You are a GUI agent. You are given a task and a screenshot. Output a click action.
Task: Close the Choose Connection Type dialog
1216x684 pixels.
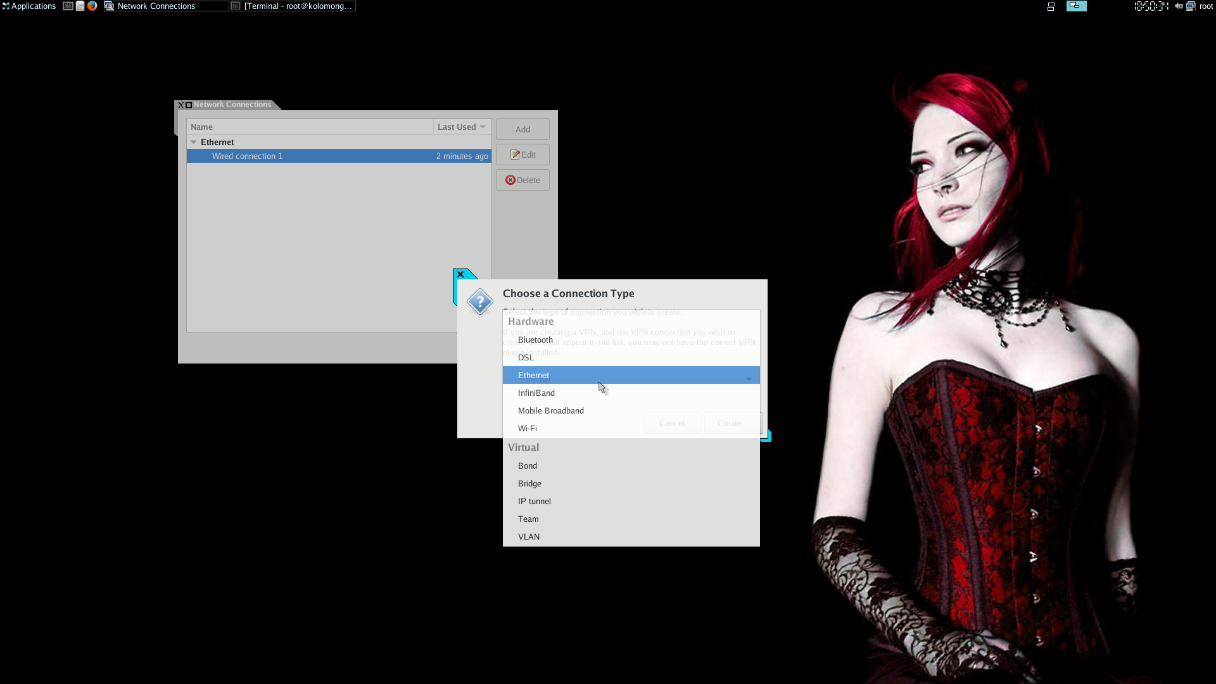[460, 274]
